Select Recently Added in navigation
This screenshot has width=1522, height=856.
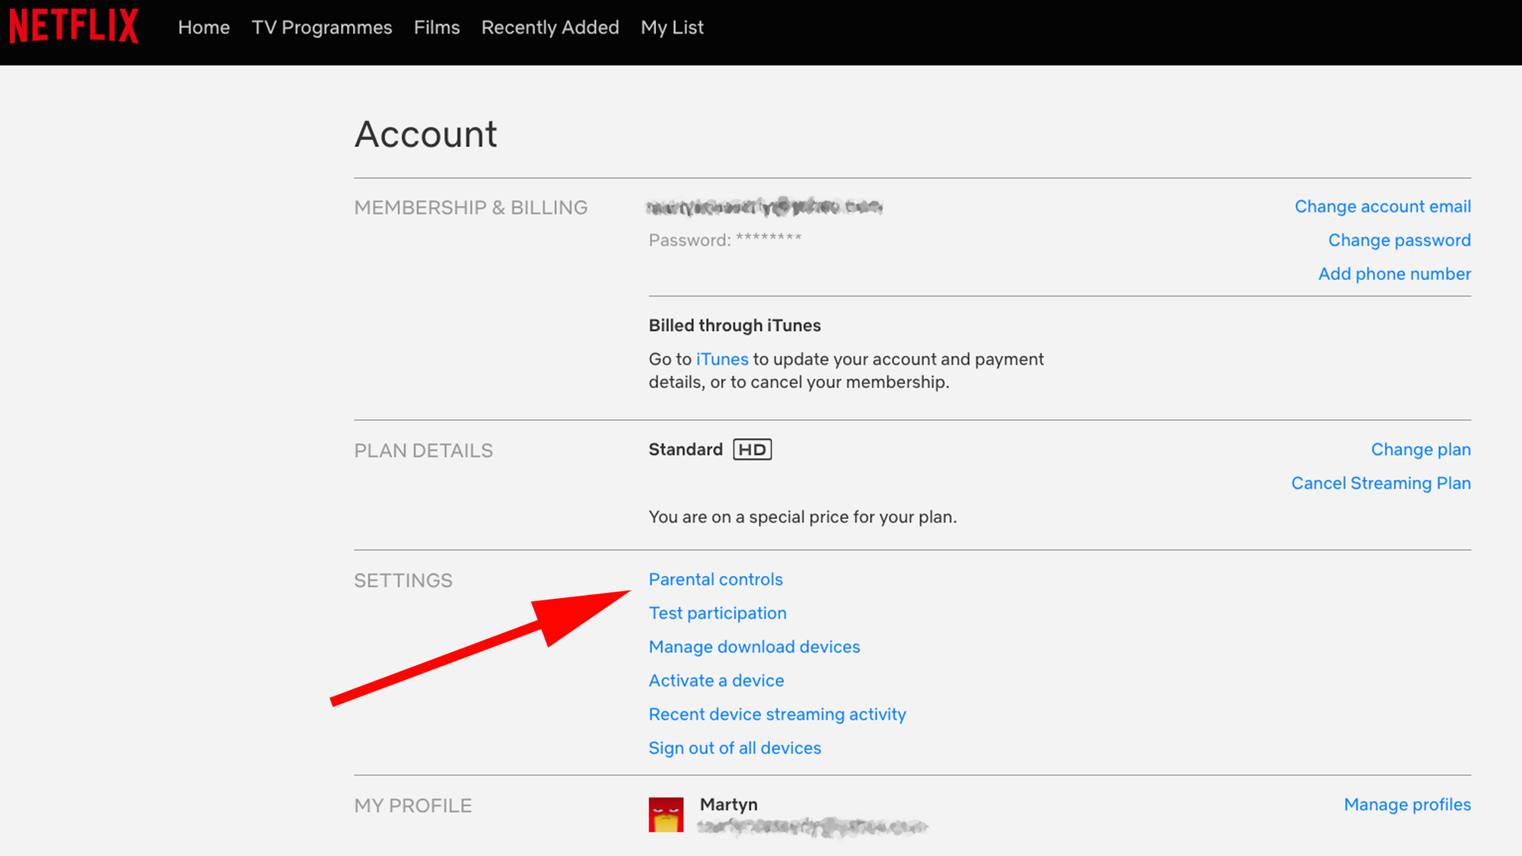pyautogui.click(x=550, y=27)
